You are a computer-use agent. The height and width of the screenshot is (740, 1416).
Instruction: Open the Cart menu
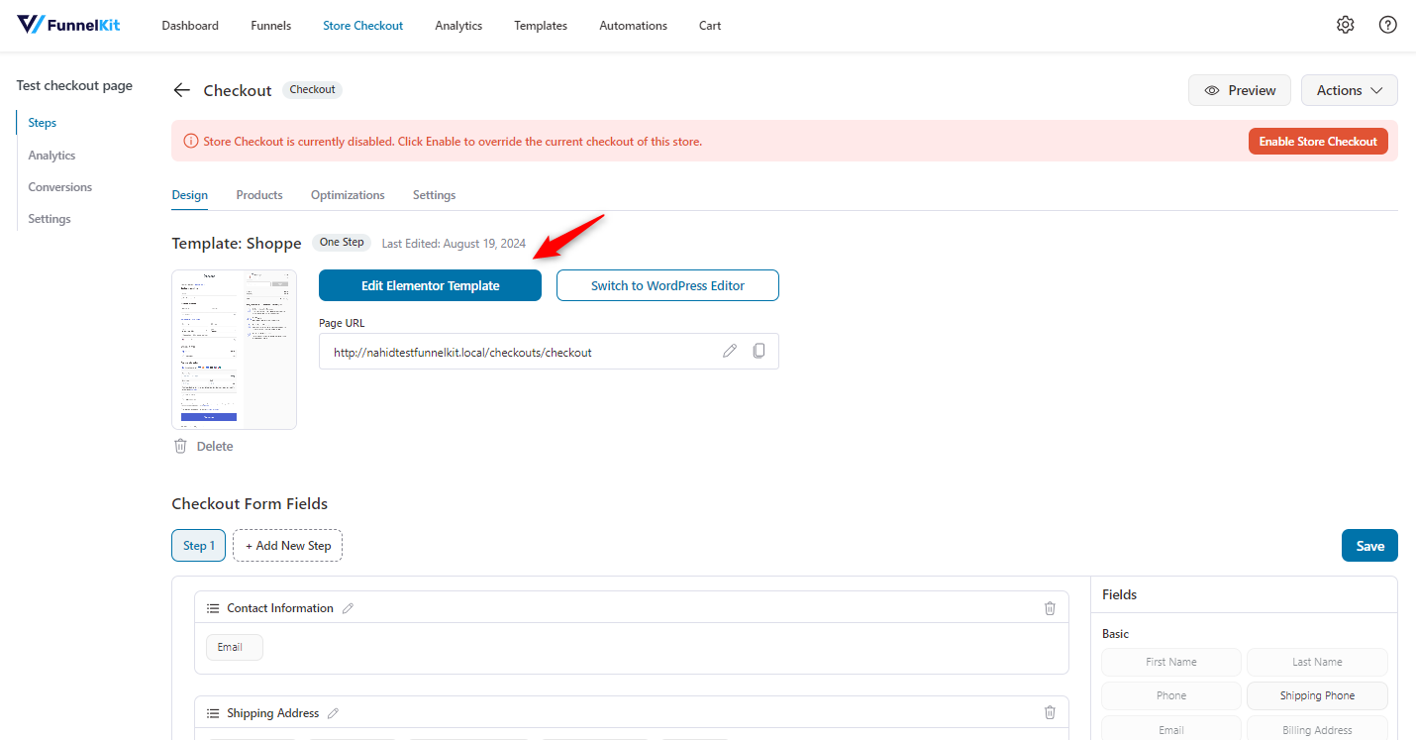click(710, 26)
